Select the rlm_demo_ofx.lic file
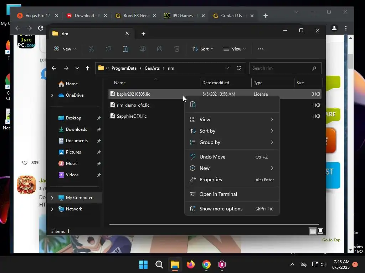This screenshot has width=365, height=273. click(x=133, y=105)
